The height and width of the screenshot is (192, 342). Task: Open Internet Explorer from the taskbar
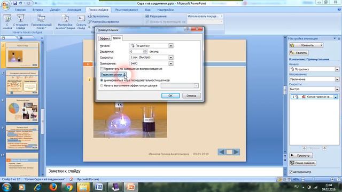tap(37, 187)
